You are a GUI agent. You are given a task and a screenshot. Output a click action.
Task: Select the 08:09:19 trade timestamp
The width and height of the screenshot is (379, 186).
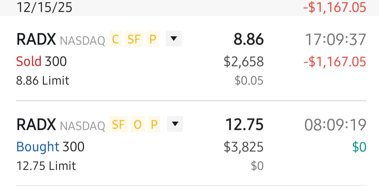pos(335,125)
